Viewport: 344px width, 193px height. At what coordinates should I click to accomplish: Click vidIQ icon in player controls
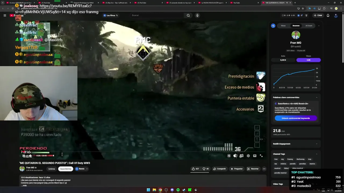click(229, 156)
